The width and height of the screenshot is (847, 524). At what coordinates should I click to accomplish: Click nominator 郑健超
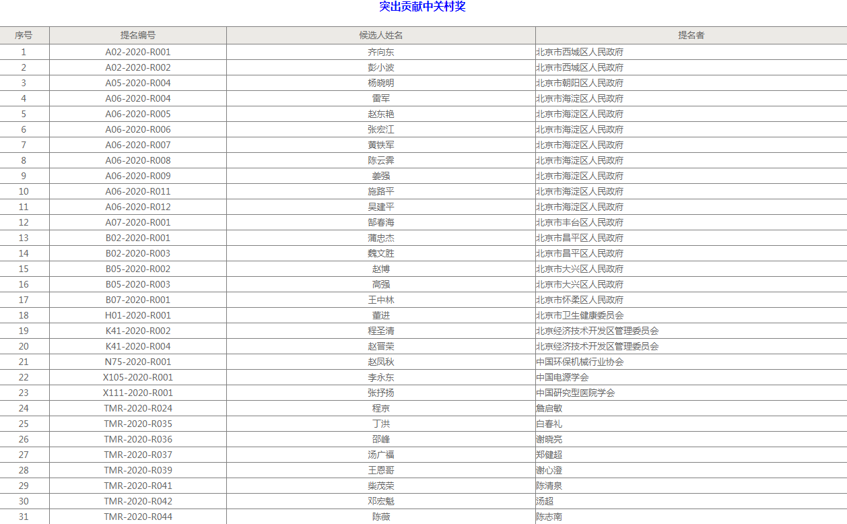pos(549,455)
